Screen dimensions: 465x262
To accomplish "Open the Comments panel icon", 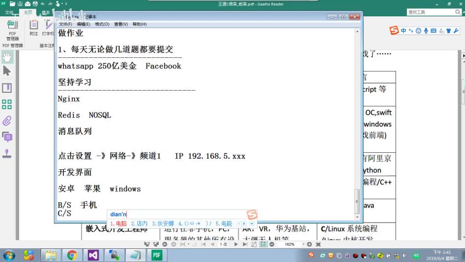I will [7, 137].
